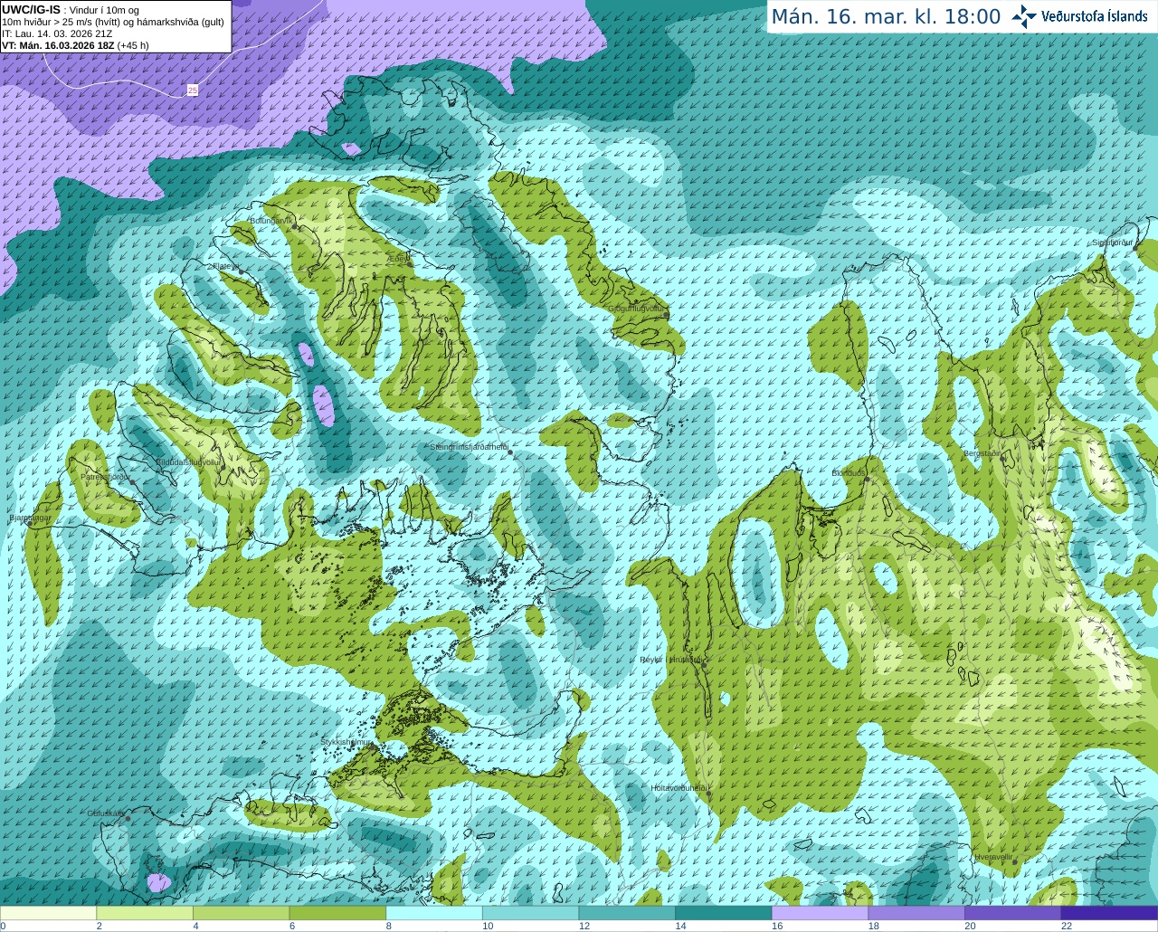Select the Holtavörðuheiði station label

coord(679,787)
